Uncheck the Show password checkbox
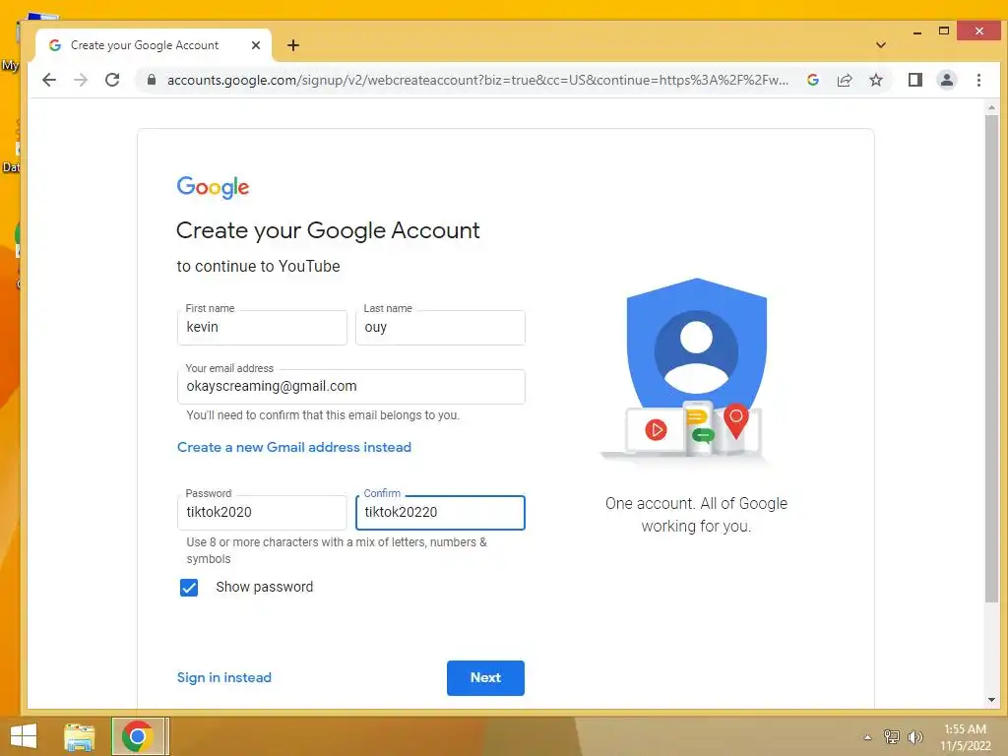Screen dimensions: 1008x756 point(189,588)
